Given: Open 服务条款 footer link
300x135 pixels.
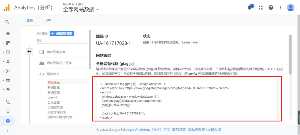Looking at the screenshot, I should [x=179, y=130].
